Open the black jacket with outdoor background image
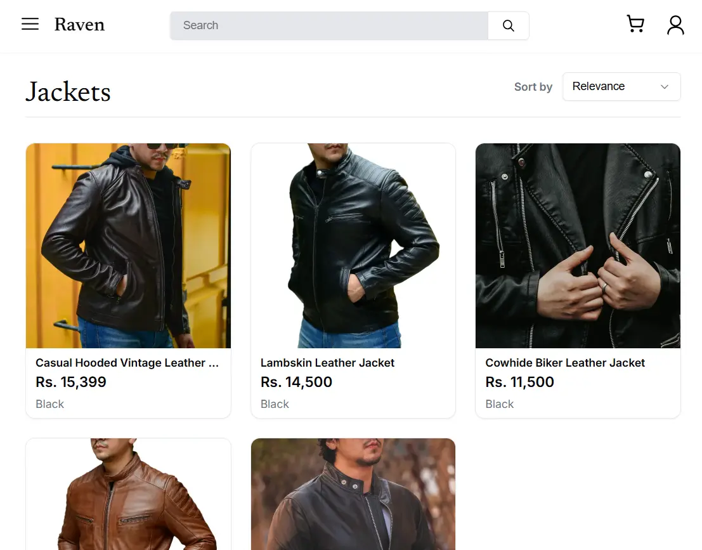Screen dimensions: 702x550 353,494
